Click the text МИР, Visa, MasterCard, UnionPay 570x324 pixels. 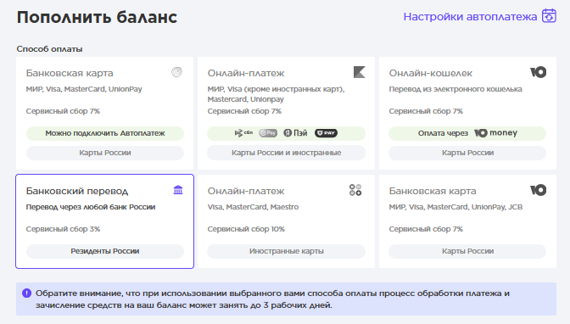[x=84, y=89]
